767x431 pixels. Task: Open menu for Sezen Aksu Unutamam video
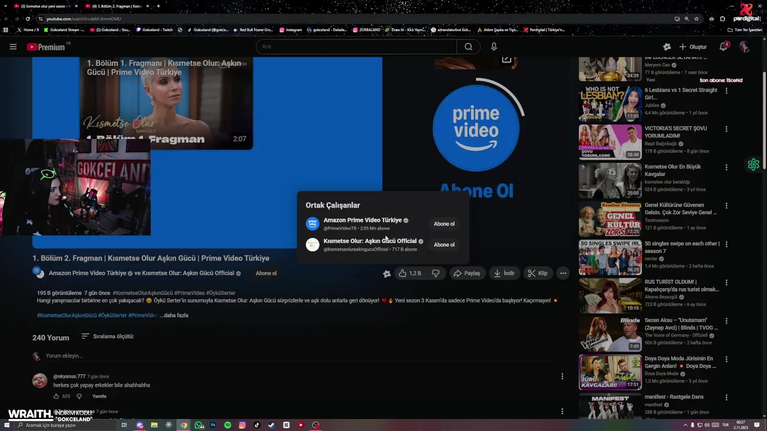726,321
